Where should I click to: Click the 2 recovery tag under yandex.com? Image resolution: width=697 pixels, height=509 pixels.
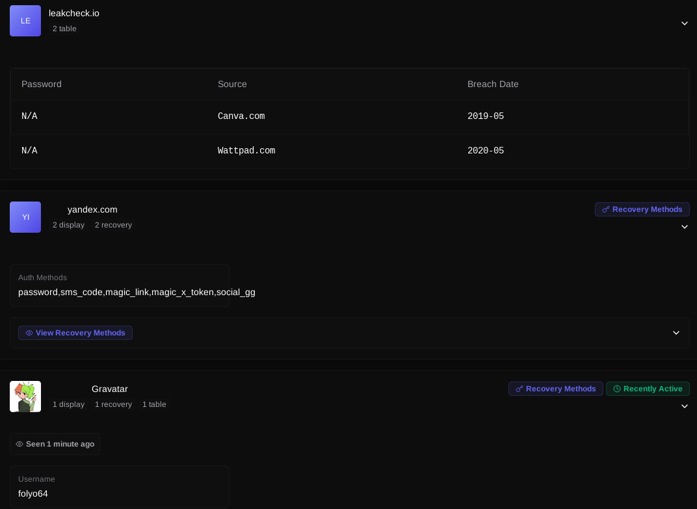coord(113,225)
